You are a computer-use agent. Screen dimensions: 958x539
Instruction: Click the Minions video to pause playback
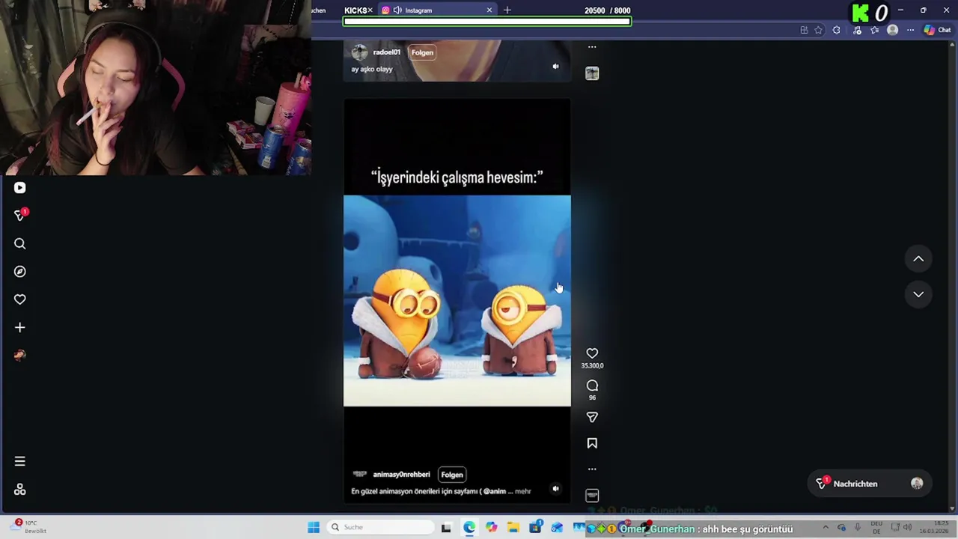457,301
